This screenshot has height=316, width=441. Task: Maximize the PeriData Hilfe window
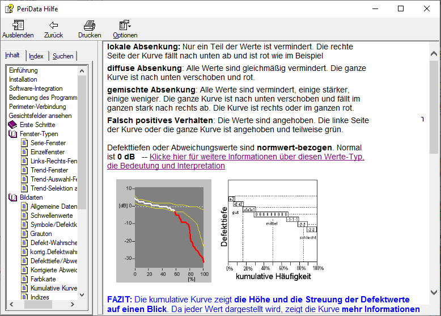[x=401, y=9]
